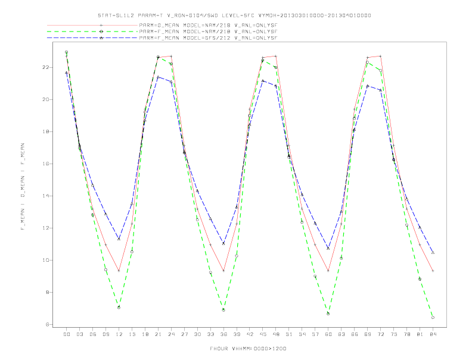The width and height of the screenshot is (472, 364).
Task: Click y-axis tick value 16
Action: 45,164
